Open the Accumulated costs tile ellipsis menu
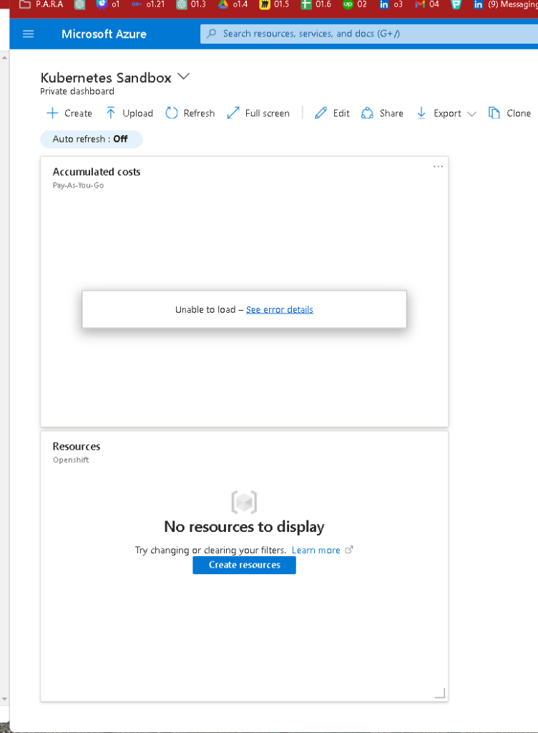Image resolution: width=538 pixels, height=733 pixels. (438, 166)
